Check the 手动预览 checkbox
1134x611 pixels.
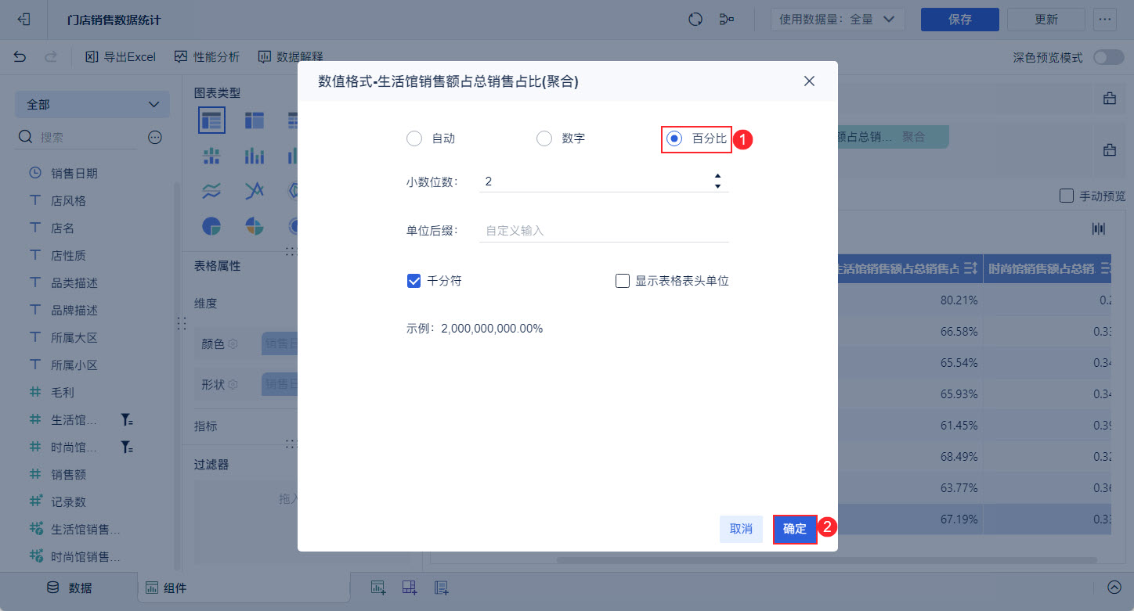(x=1066, y=196)
